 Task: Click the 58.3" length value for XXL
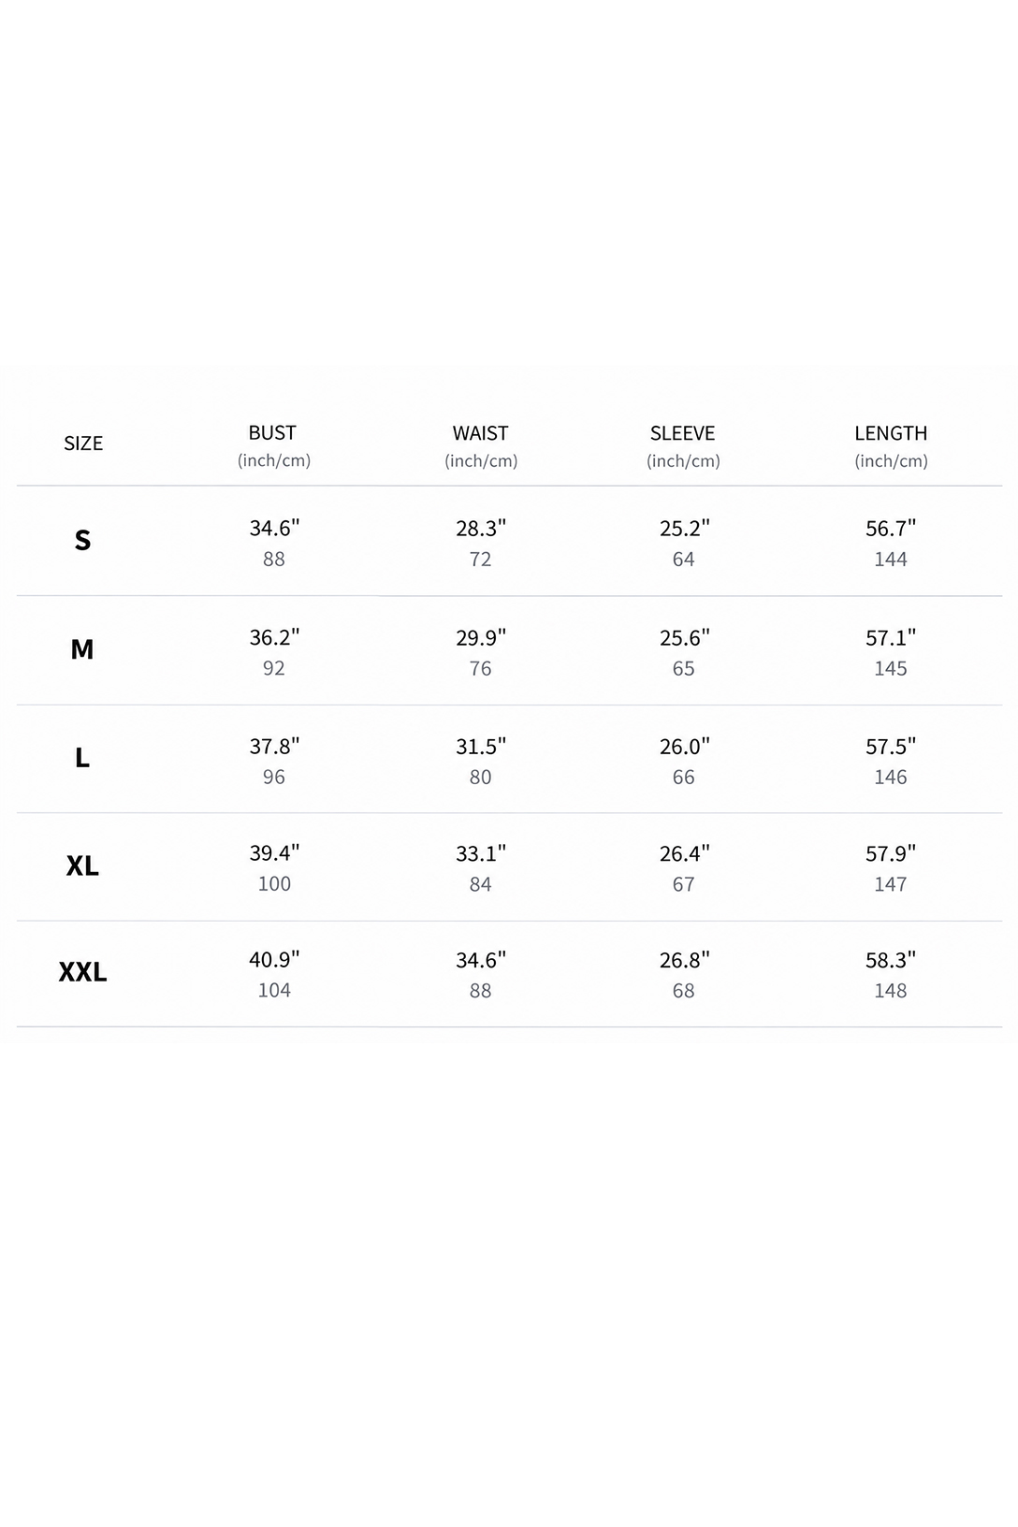(x=891, y=960)
